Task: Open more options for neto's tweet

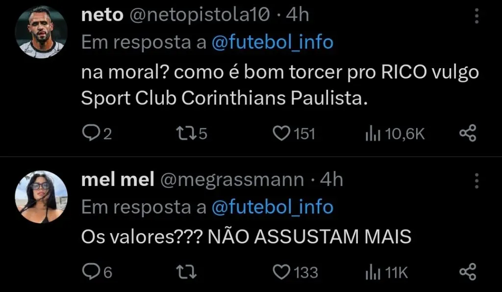Action: click(477, 18)
